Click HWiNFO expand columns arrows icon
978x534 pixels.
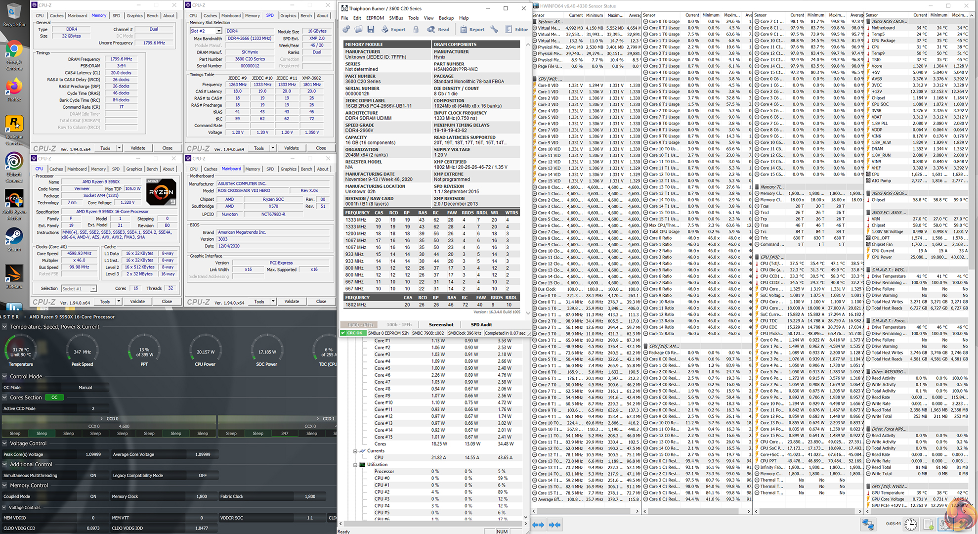tap(538, 525)
